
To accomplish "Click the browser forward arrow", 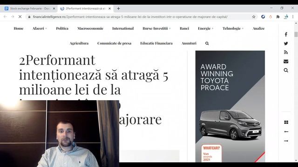I will (13, 17).
